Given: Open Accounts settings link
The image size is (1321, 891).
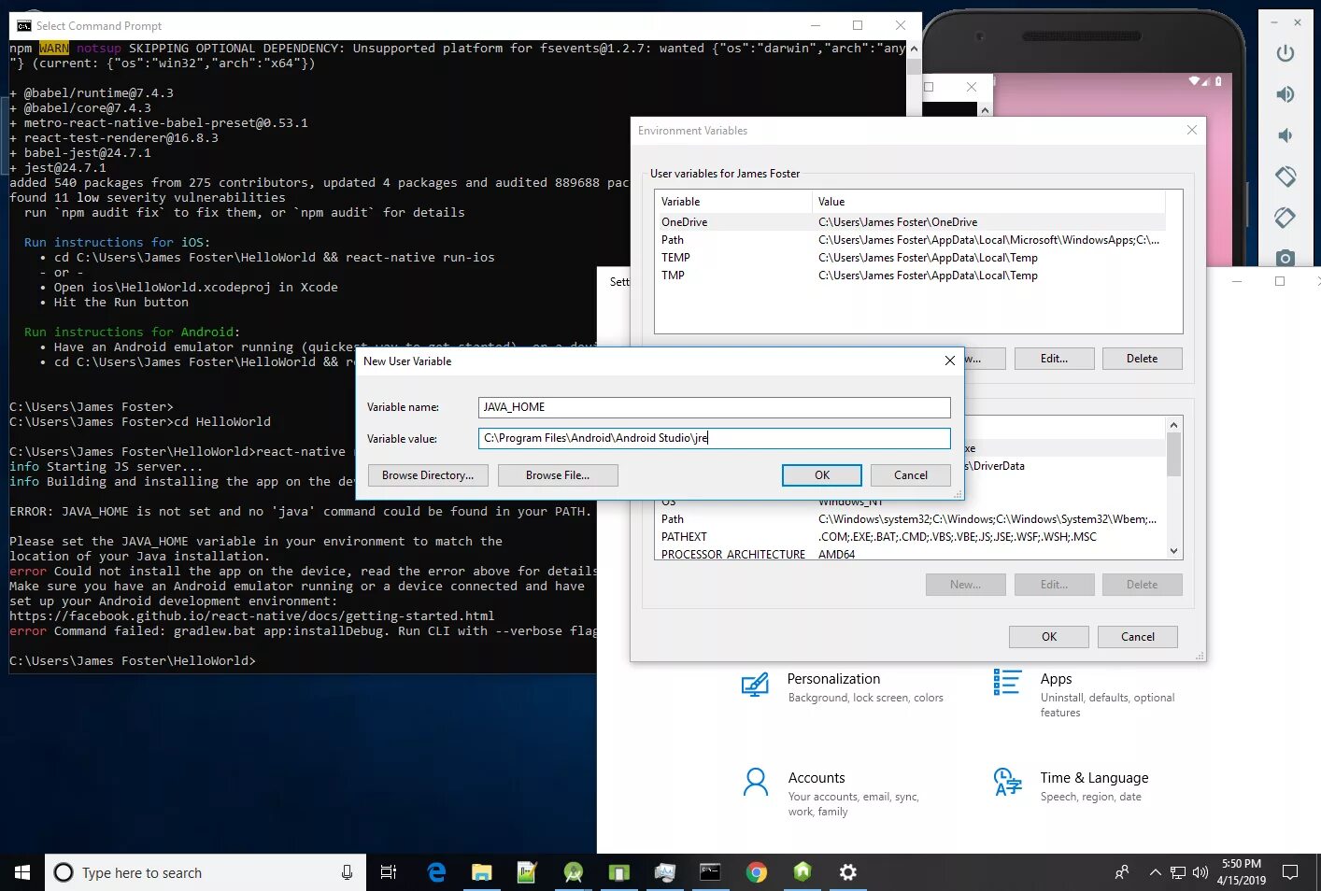Looking at the screenshot, I should pos(817,778).
